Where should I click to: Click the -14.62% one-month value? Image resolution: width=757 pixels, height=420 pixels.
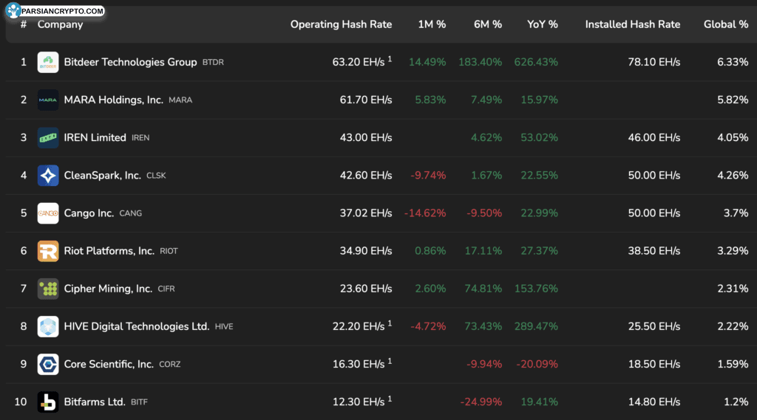coord(425,213)
